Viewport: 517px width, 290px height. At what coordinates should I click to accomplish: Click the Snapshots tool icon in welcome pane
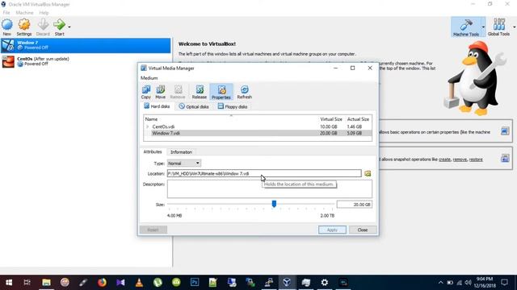coord(504,159)
